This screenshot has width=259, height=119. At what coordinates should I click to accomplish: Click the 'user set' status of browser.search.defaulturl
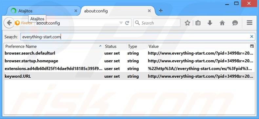112,53
